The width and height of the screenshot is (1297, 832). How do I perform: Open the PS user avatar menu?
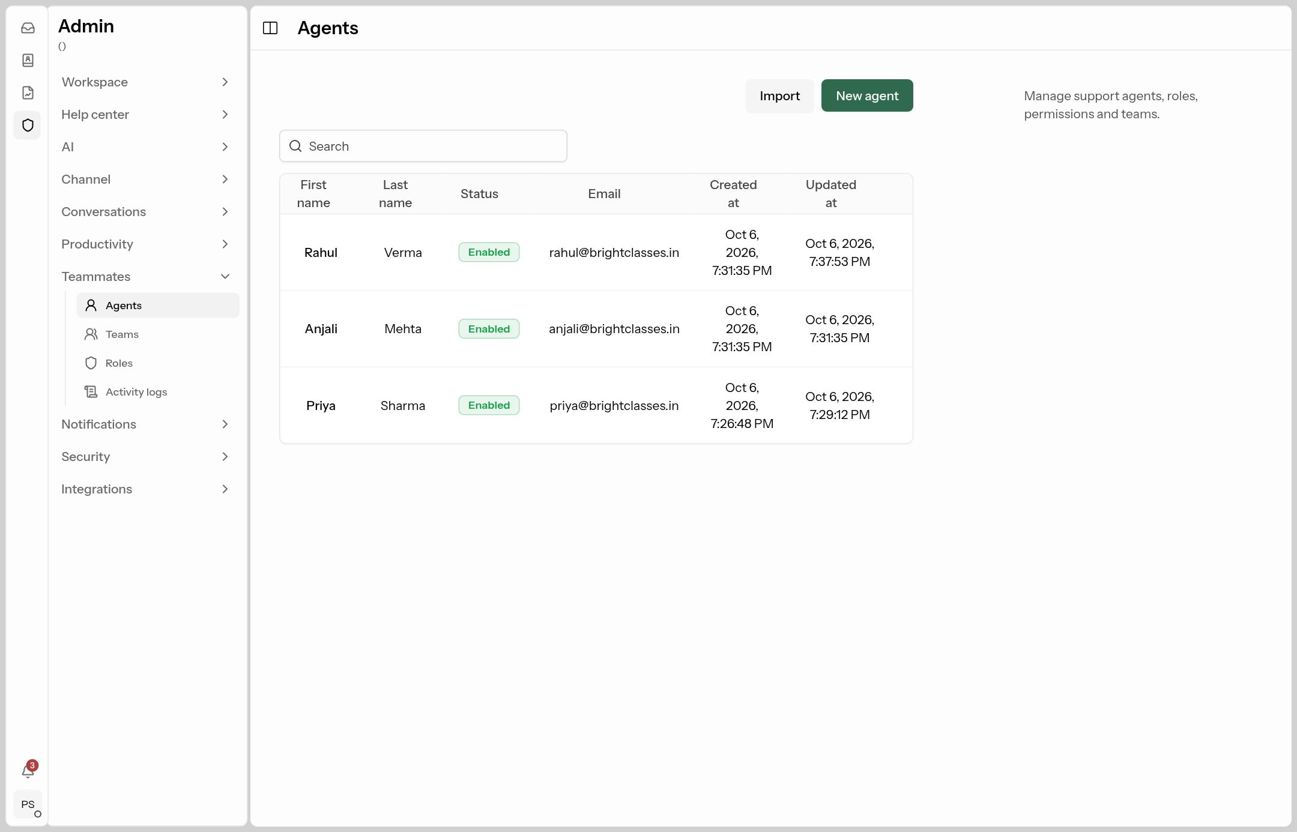[x=28, y=804]
